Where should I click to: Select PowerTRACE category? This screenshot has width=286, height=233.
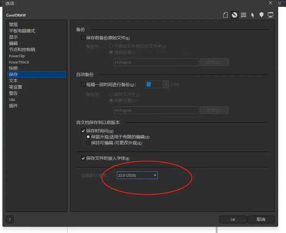click(37, 62)
